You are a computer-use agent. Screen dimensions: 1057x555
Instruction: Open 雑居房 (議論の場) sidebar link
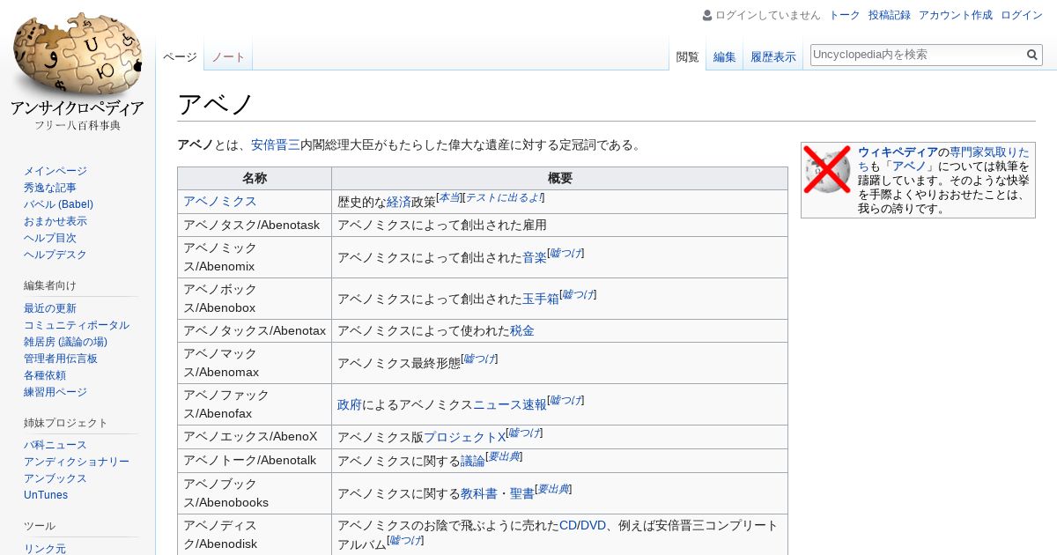[65, 342]
